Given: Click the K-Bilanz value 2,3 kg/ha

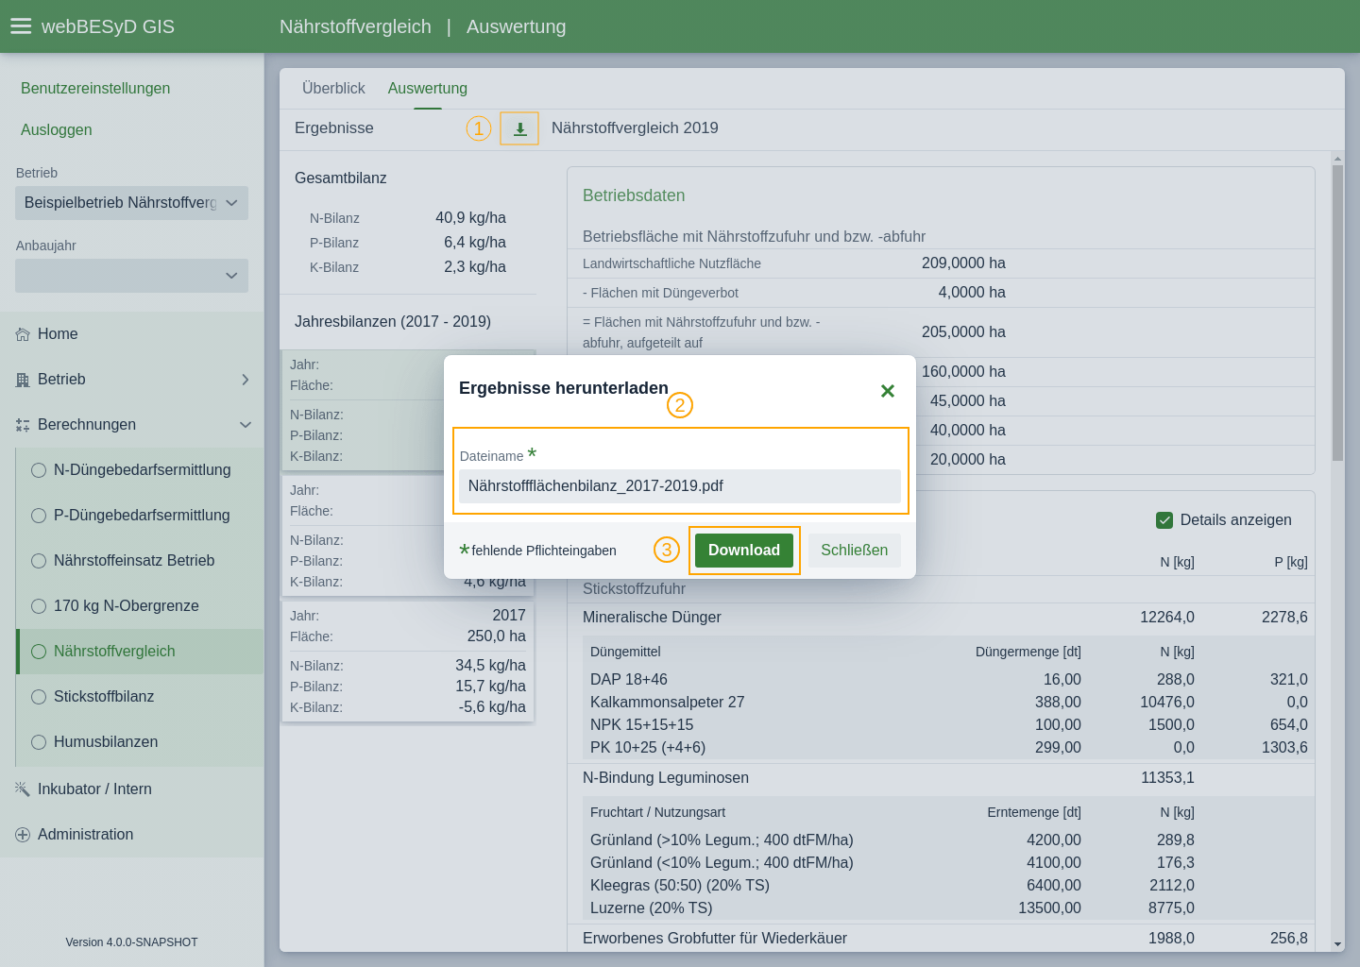Looking at the screenshot, I should click(x=475, y=267).
